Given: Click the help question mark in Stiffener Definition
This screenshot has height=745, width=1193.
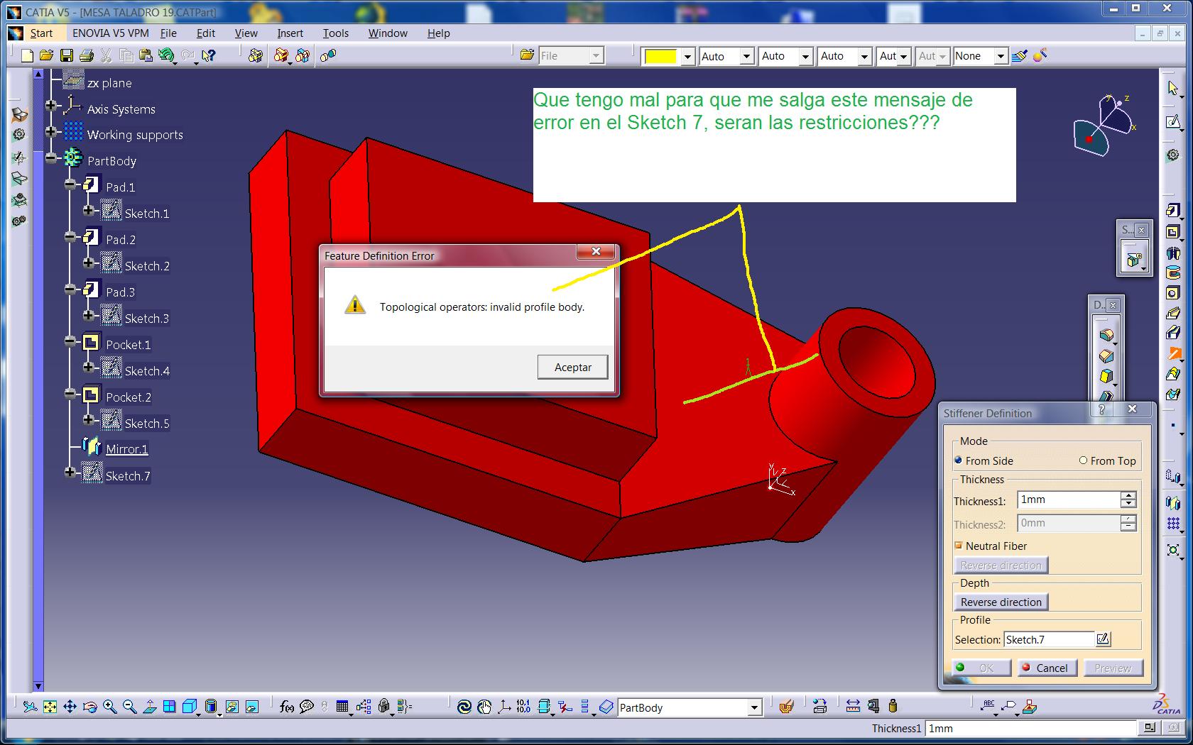Looking at the screenshot, I should point(1102,409).
